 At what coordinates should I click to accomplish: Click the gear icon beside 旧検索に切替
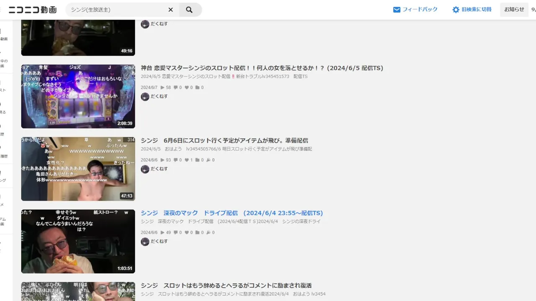[456, 10]
